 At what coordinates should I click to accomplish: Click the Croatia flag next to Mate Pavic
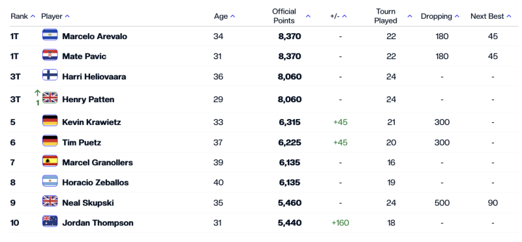tap(50, 55)
